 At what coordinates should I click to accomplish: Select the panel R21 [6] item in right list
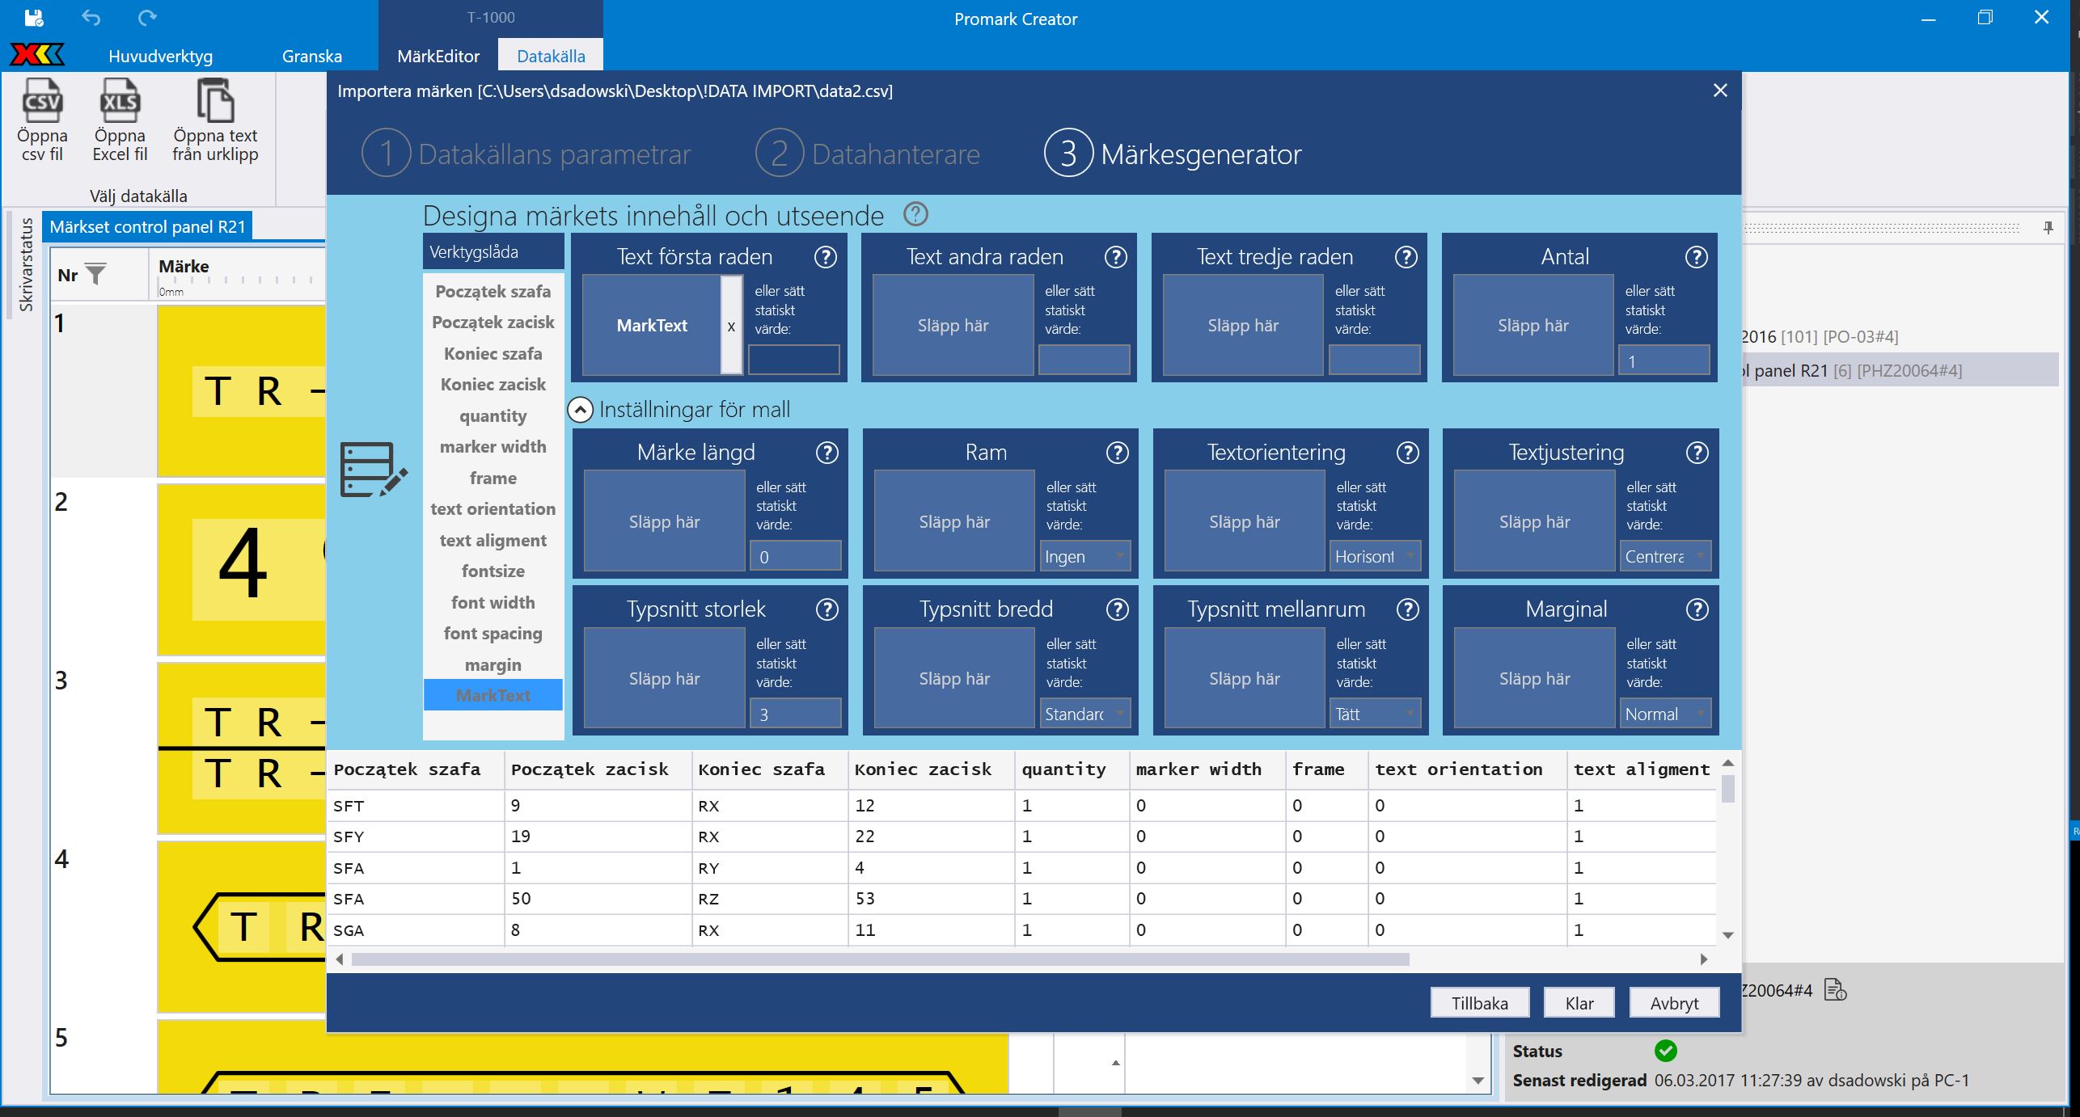(1899, 370)
